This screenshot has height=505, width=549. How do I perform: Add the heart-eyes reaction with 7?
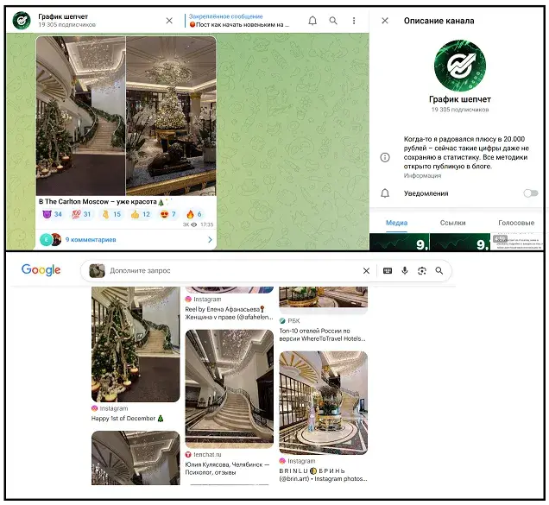coord(168,214)
